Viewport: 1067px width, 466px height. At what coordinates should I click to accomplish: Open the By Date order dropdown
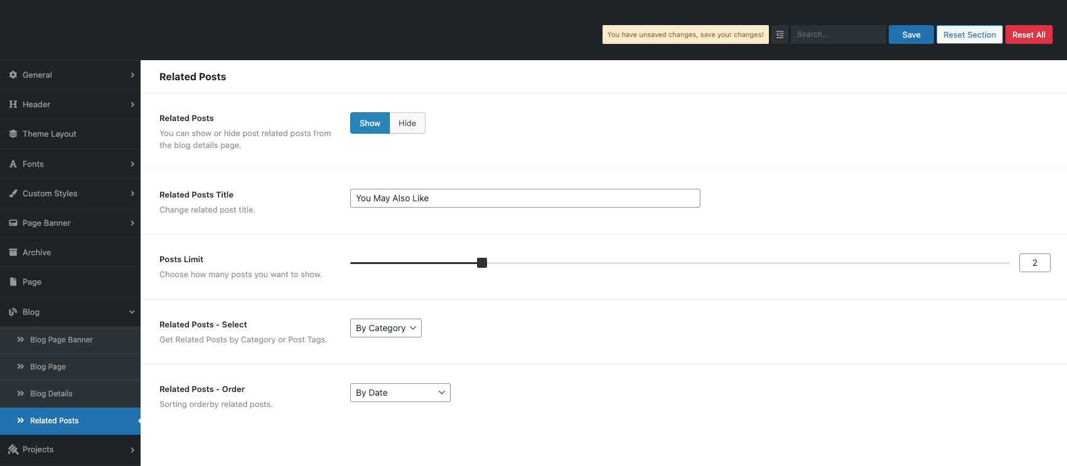(400, 393)
